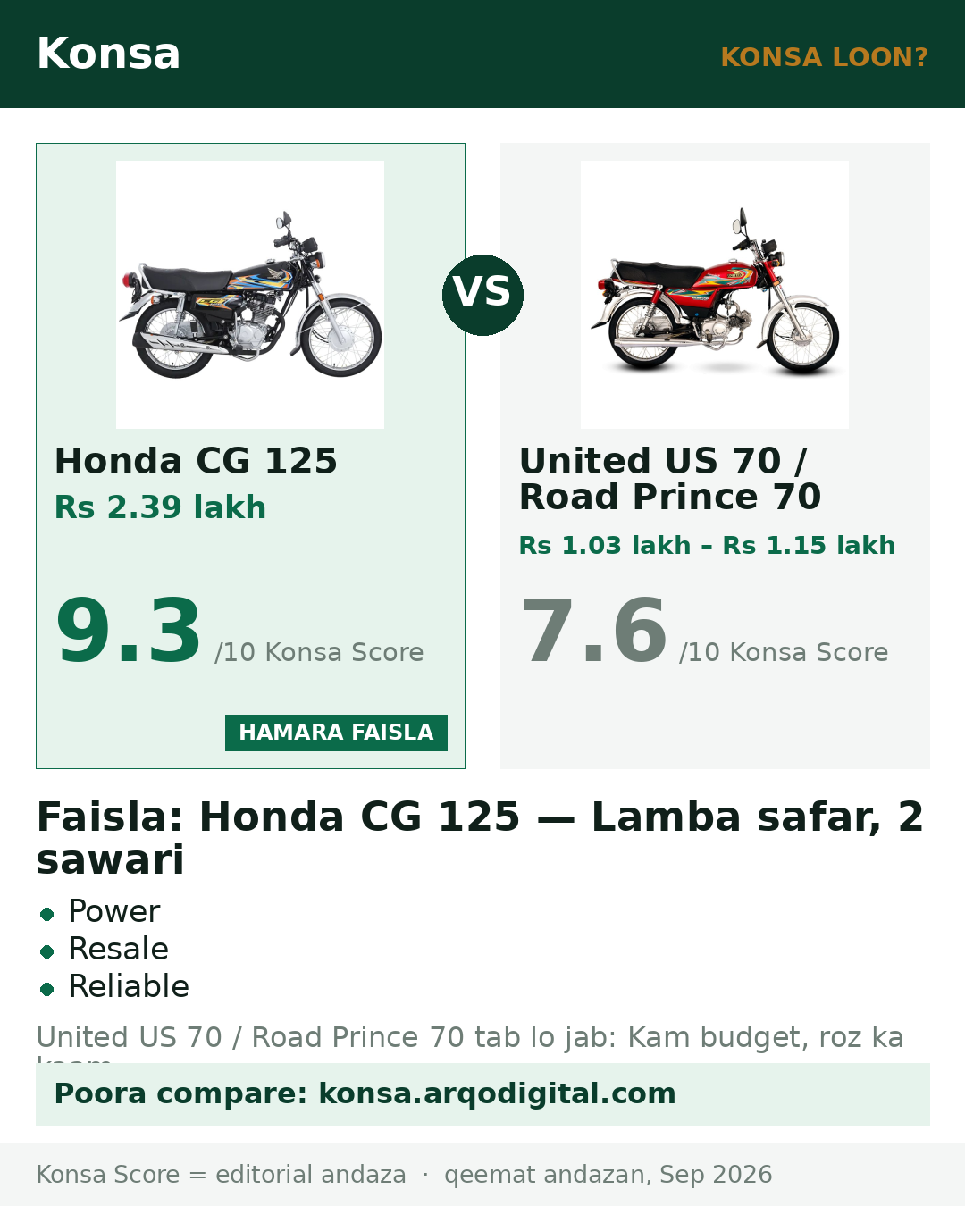This screenshot has height=1206, width=965.
Task: Click the Konsa logo in header
Action: (108, 54)
